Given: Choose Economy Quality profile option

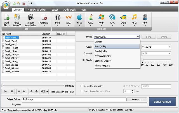Looking at the screenshot, I should click(117, 61).
